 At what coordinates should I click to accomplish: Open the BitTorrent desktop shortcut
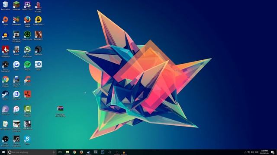(5, 110)
